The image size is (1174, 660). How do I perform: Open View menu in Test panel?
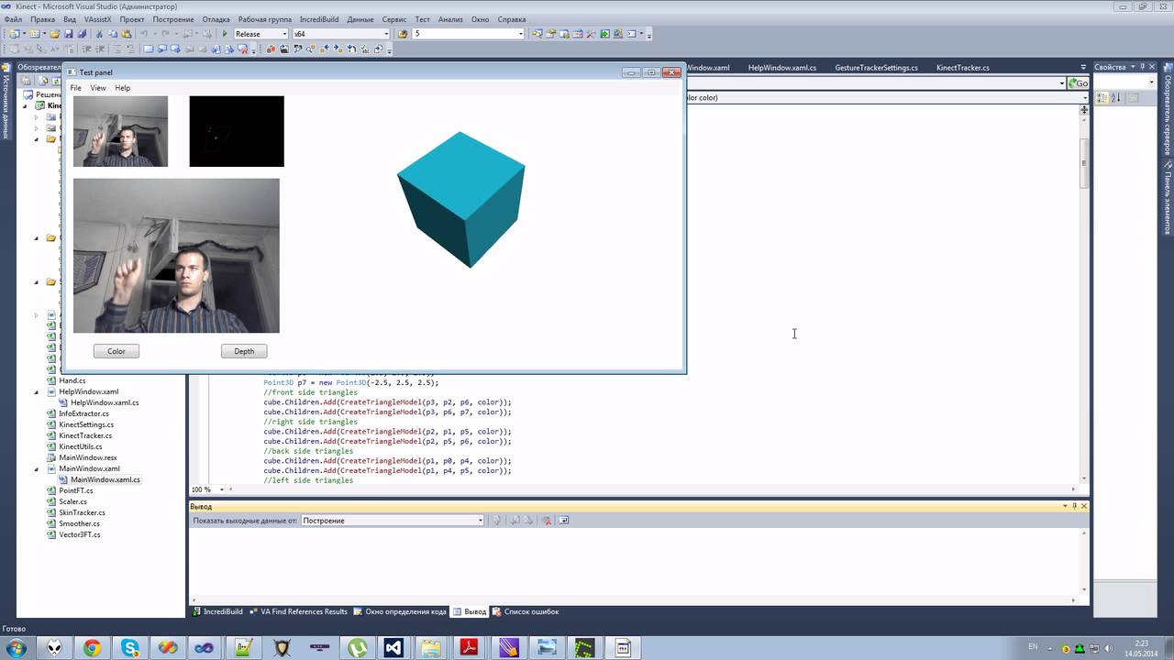98,88
